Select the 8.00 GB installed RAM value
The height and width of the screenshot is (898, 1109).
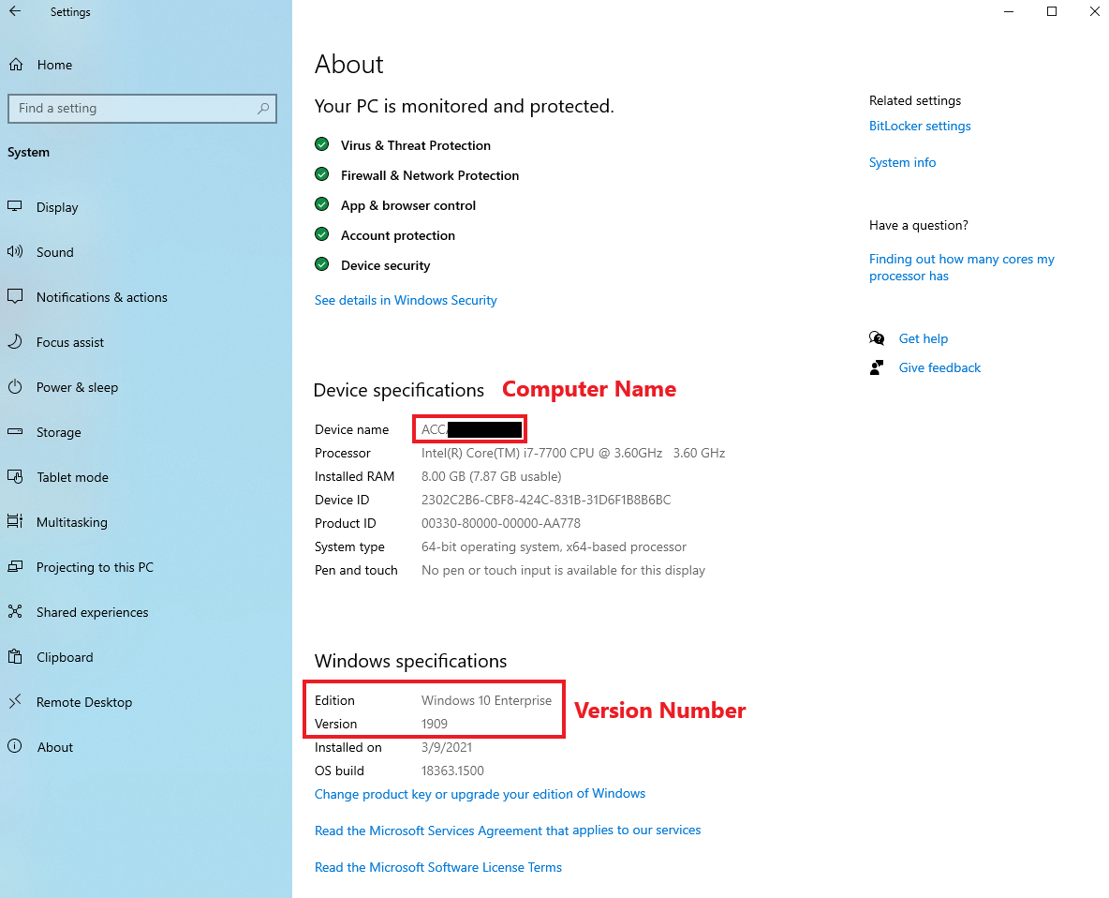491,476
